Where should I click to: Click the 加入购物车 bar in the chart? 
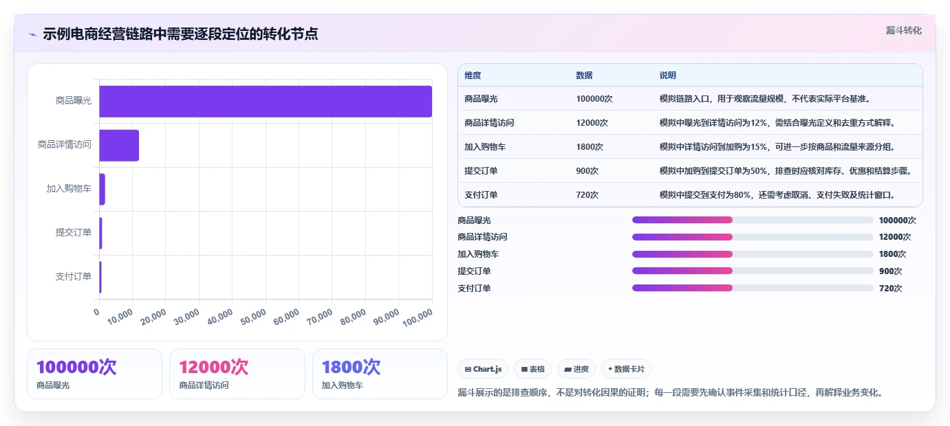(102, 189)
